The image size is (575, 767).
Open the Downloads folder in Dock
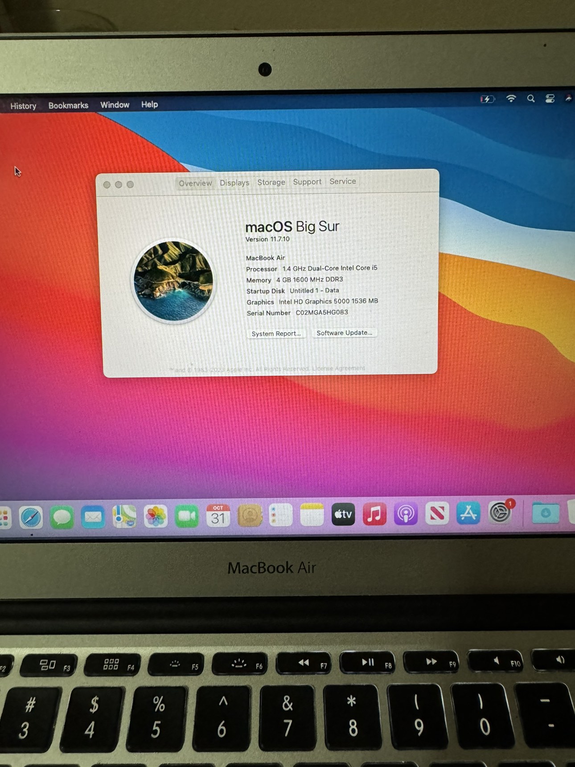coord(545,513)
